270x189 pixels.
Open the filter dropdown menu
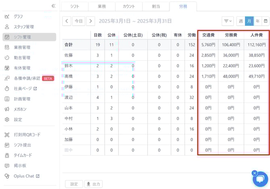click(227, 21)
